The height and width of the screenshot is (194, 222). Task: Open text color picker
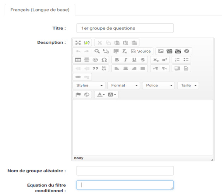(x=101, y=95)
